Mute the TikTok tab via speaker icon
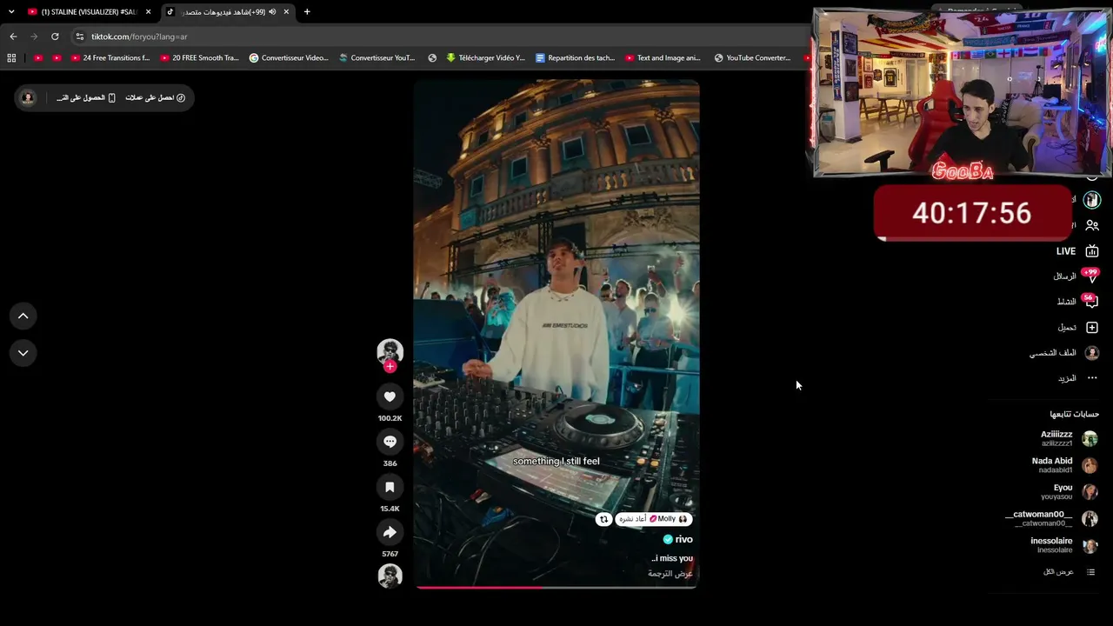1113x626 pixels. (x=272, y=12)
